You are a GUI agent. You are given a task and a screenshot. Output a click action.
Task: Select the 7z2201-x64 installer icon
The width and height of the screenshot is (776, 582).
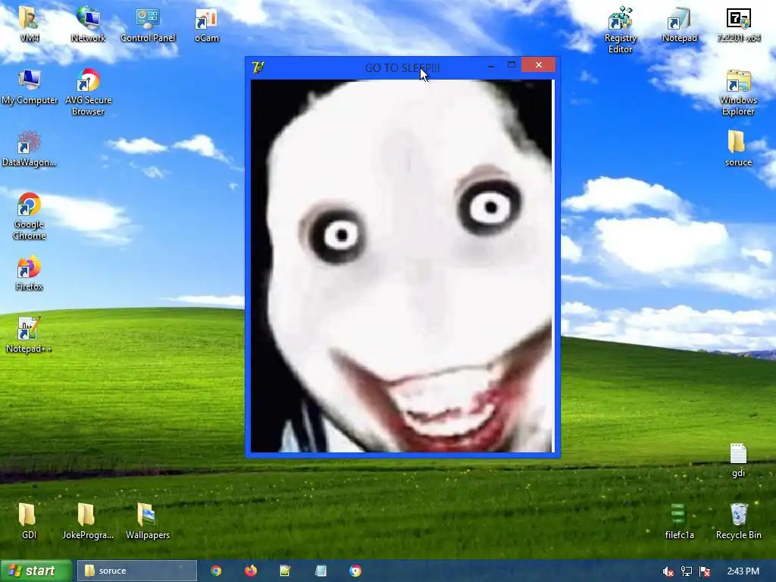tap(738, 23)
